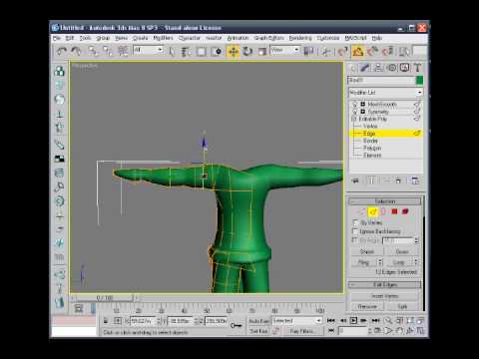Enable the By Angle checkbox
479x359 pixels.
point(355,240)
